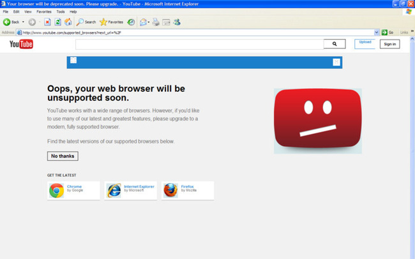Click the green Go button
The image size is (415, 259).
click(388, 33)
